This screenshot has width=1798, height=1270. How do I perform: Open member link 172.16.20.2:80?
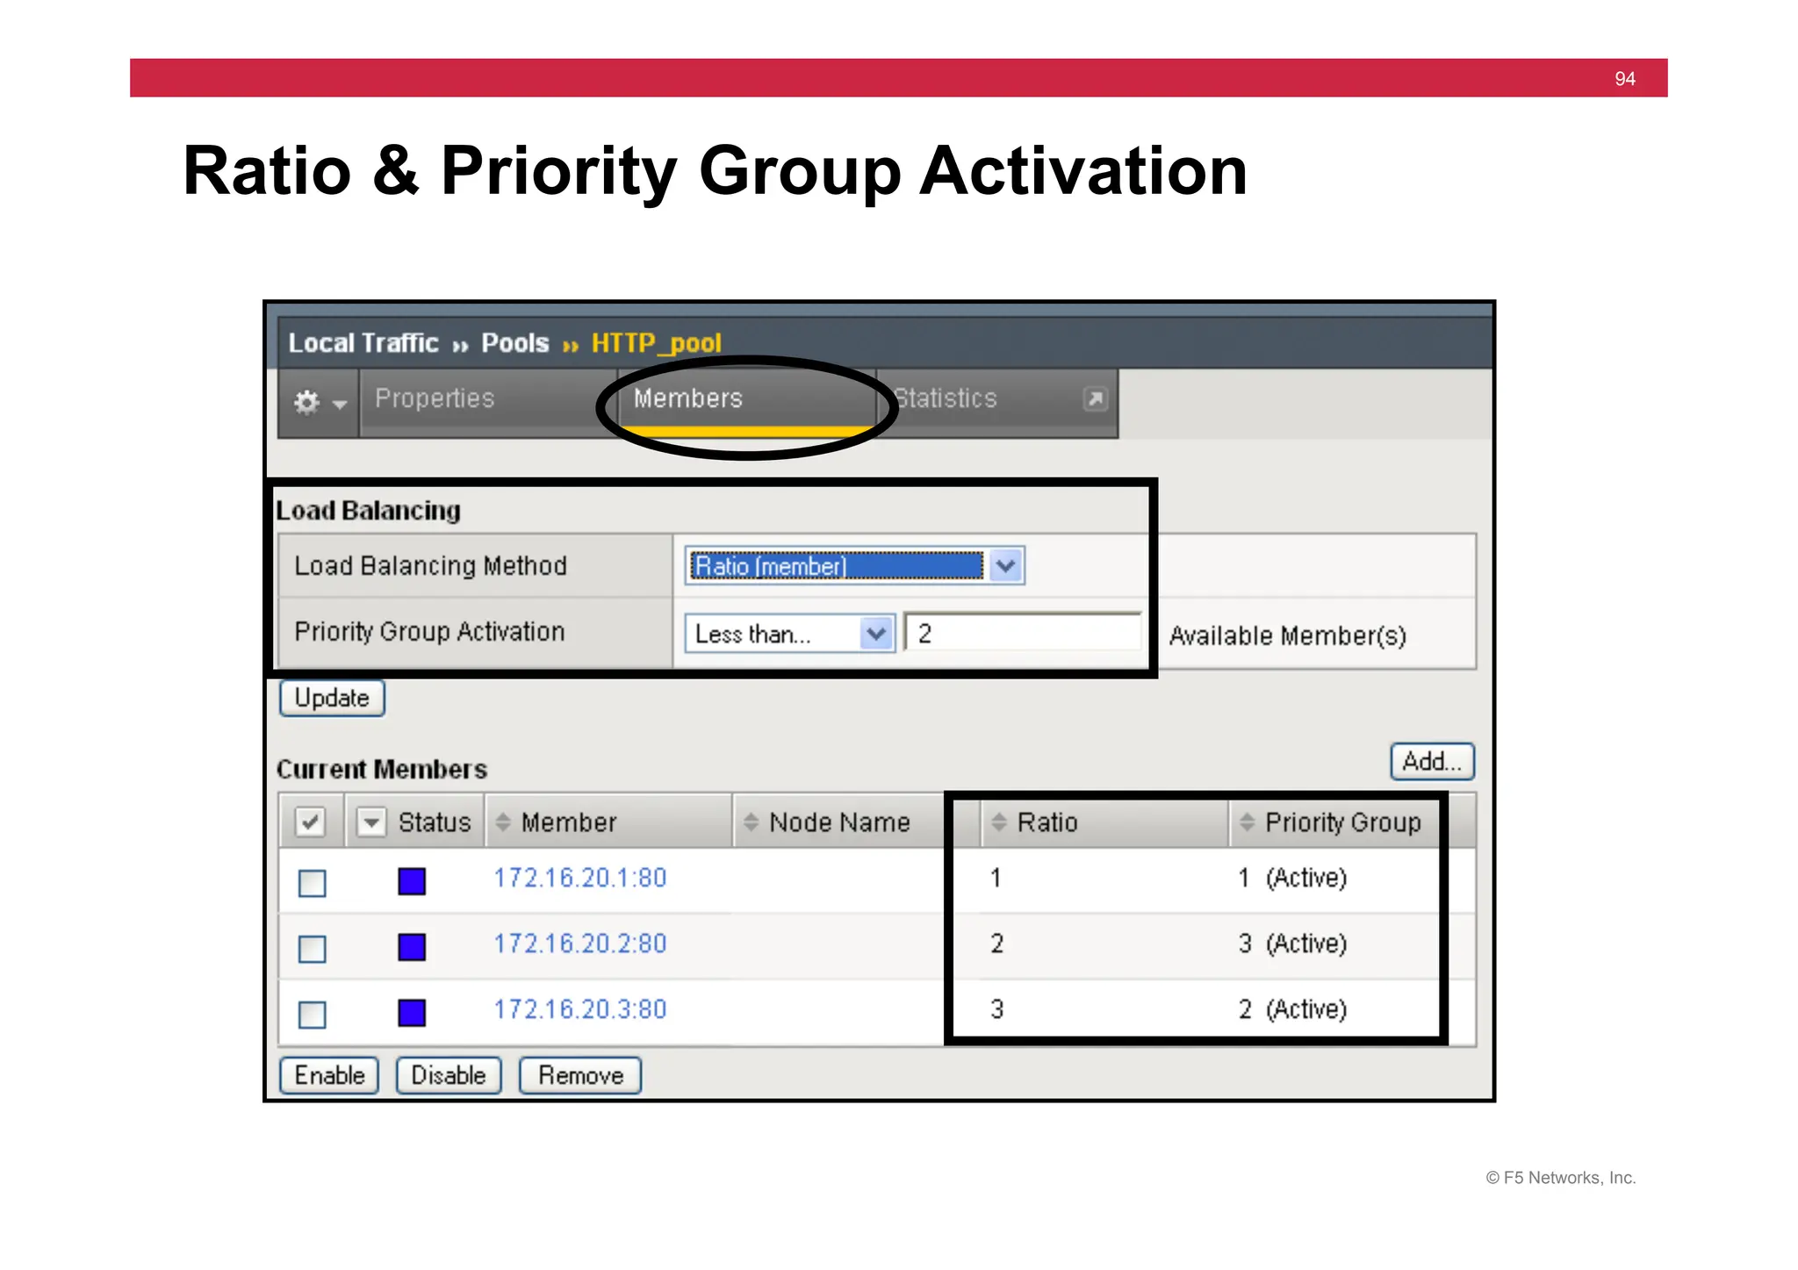coord(579,944)
